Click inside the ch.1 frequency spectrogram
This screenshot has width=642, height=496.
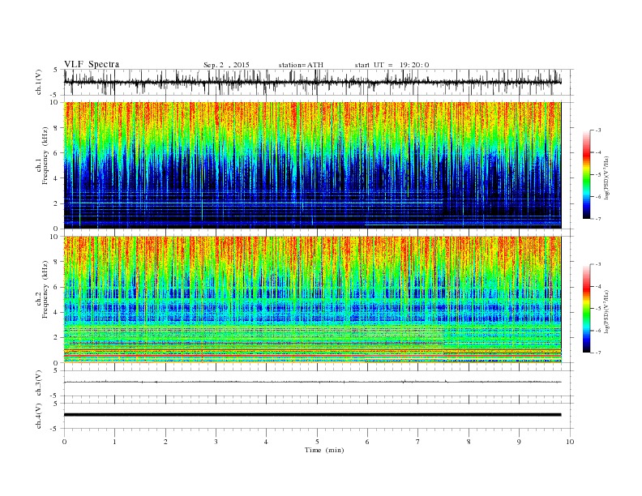[x=312, y=165]
